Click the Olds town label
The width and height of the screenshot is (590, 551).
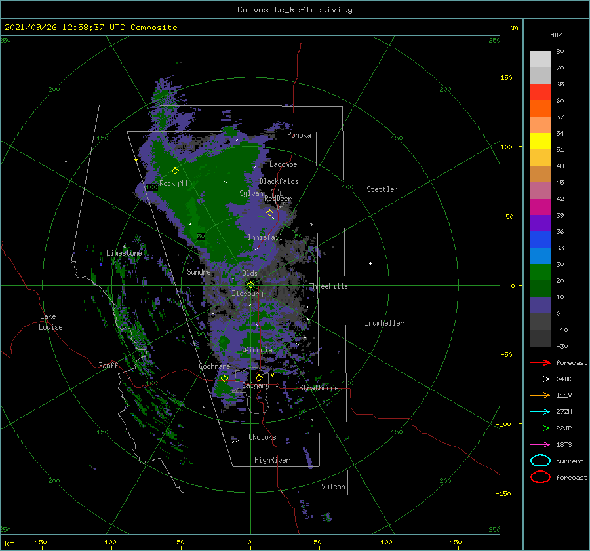[250, 273]
